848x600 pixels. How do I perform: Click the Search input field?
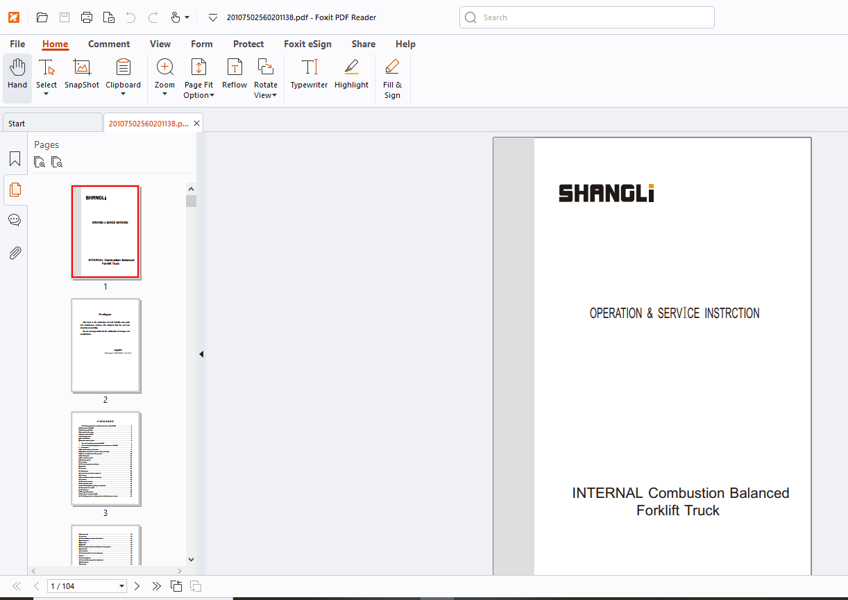pos(587,17)
